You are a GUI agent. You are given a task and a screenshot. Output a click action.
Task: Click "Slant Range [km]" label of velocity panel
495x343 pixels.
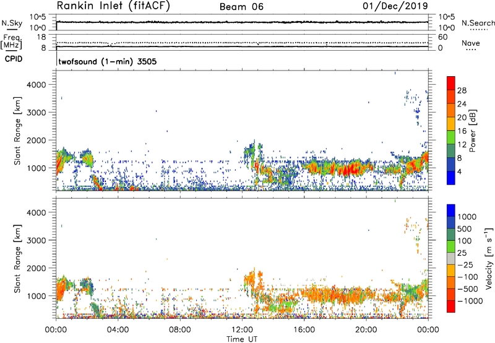17,258
